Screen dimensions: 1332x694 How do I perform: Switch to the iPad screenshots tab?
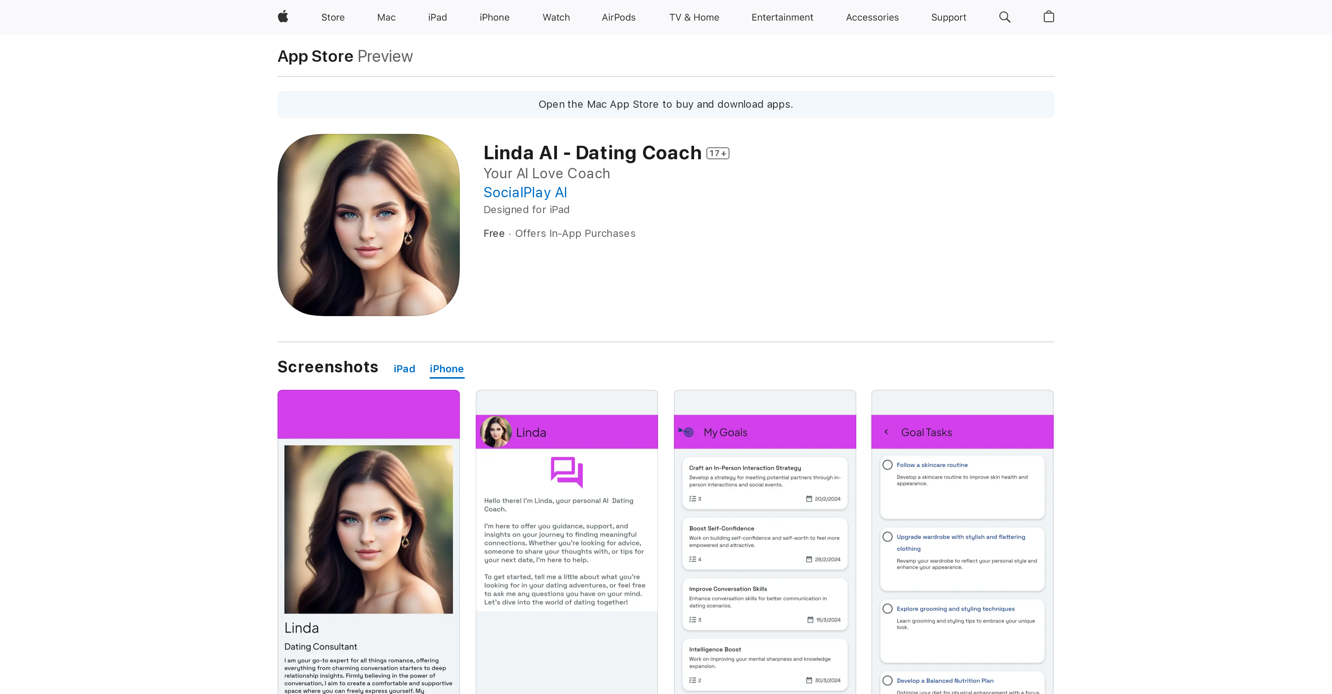pos(404,368)
